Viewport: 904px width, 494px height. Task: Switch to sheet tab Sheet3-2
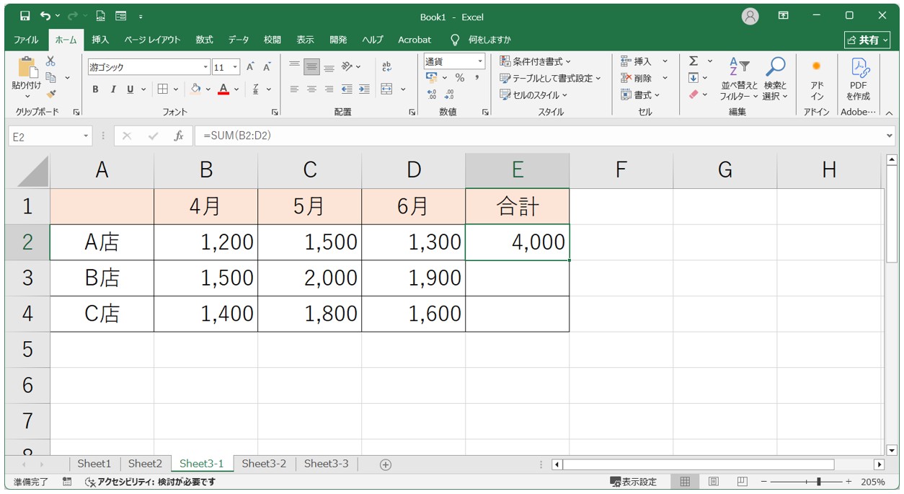(x=264, y=464)
